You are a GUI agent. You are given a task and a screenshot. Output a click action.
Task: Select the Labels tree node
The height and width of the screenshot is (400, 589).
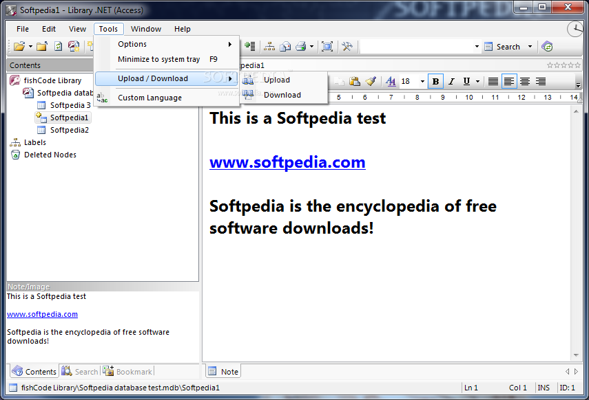(34, 142)
